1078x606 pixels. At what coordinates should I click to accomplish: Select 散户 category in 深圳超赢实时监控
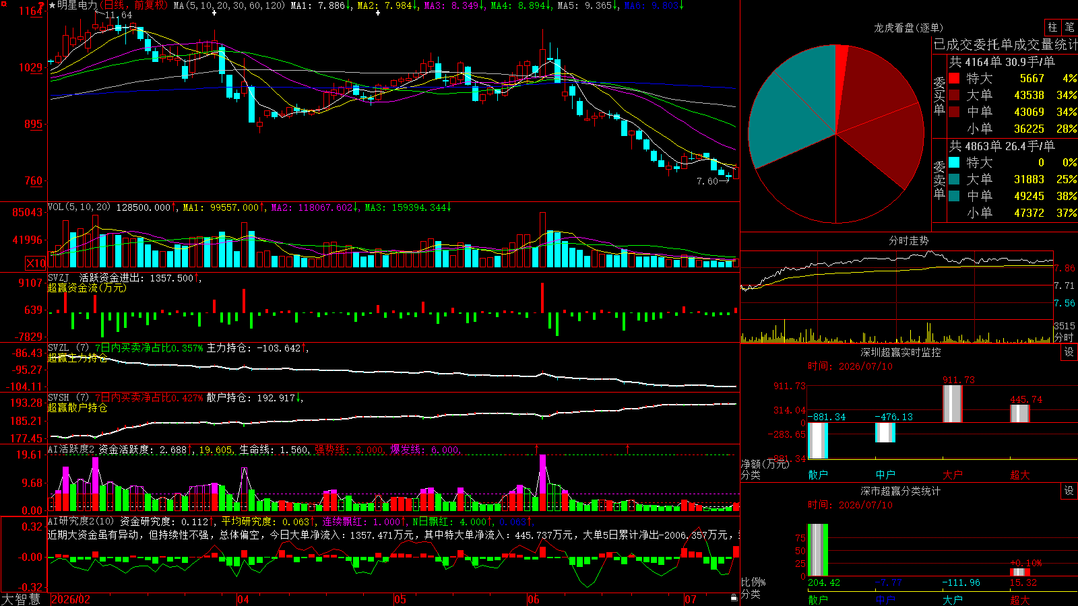[x=818, y=475]
